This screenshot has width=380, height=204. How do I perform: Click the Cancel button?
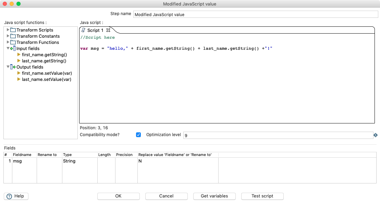coord(167,196)
